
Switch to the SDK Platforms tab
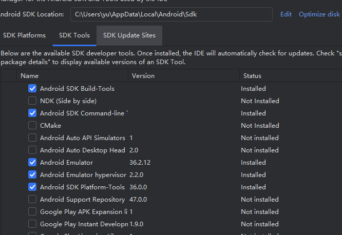click(x=24, y=35)
